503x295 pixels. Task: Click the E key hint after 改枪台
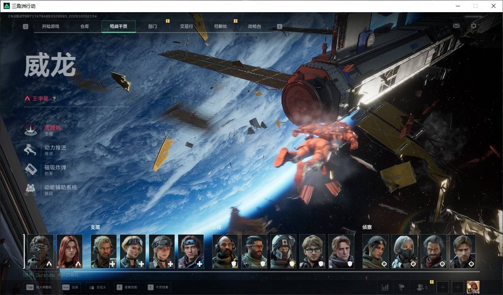pos(279,27)
